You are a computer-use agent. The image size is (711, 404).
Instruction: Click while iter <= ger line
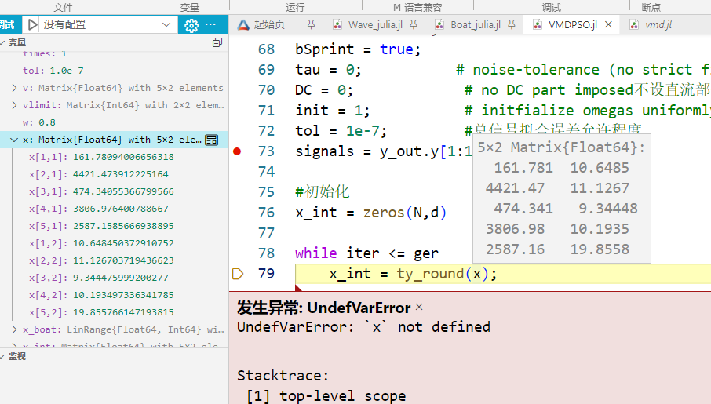pyautogui.click(x=366, y=253)
